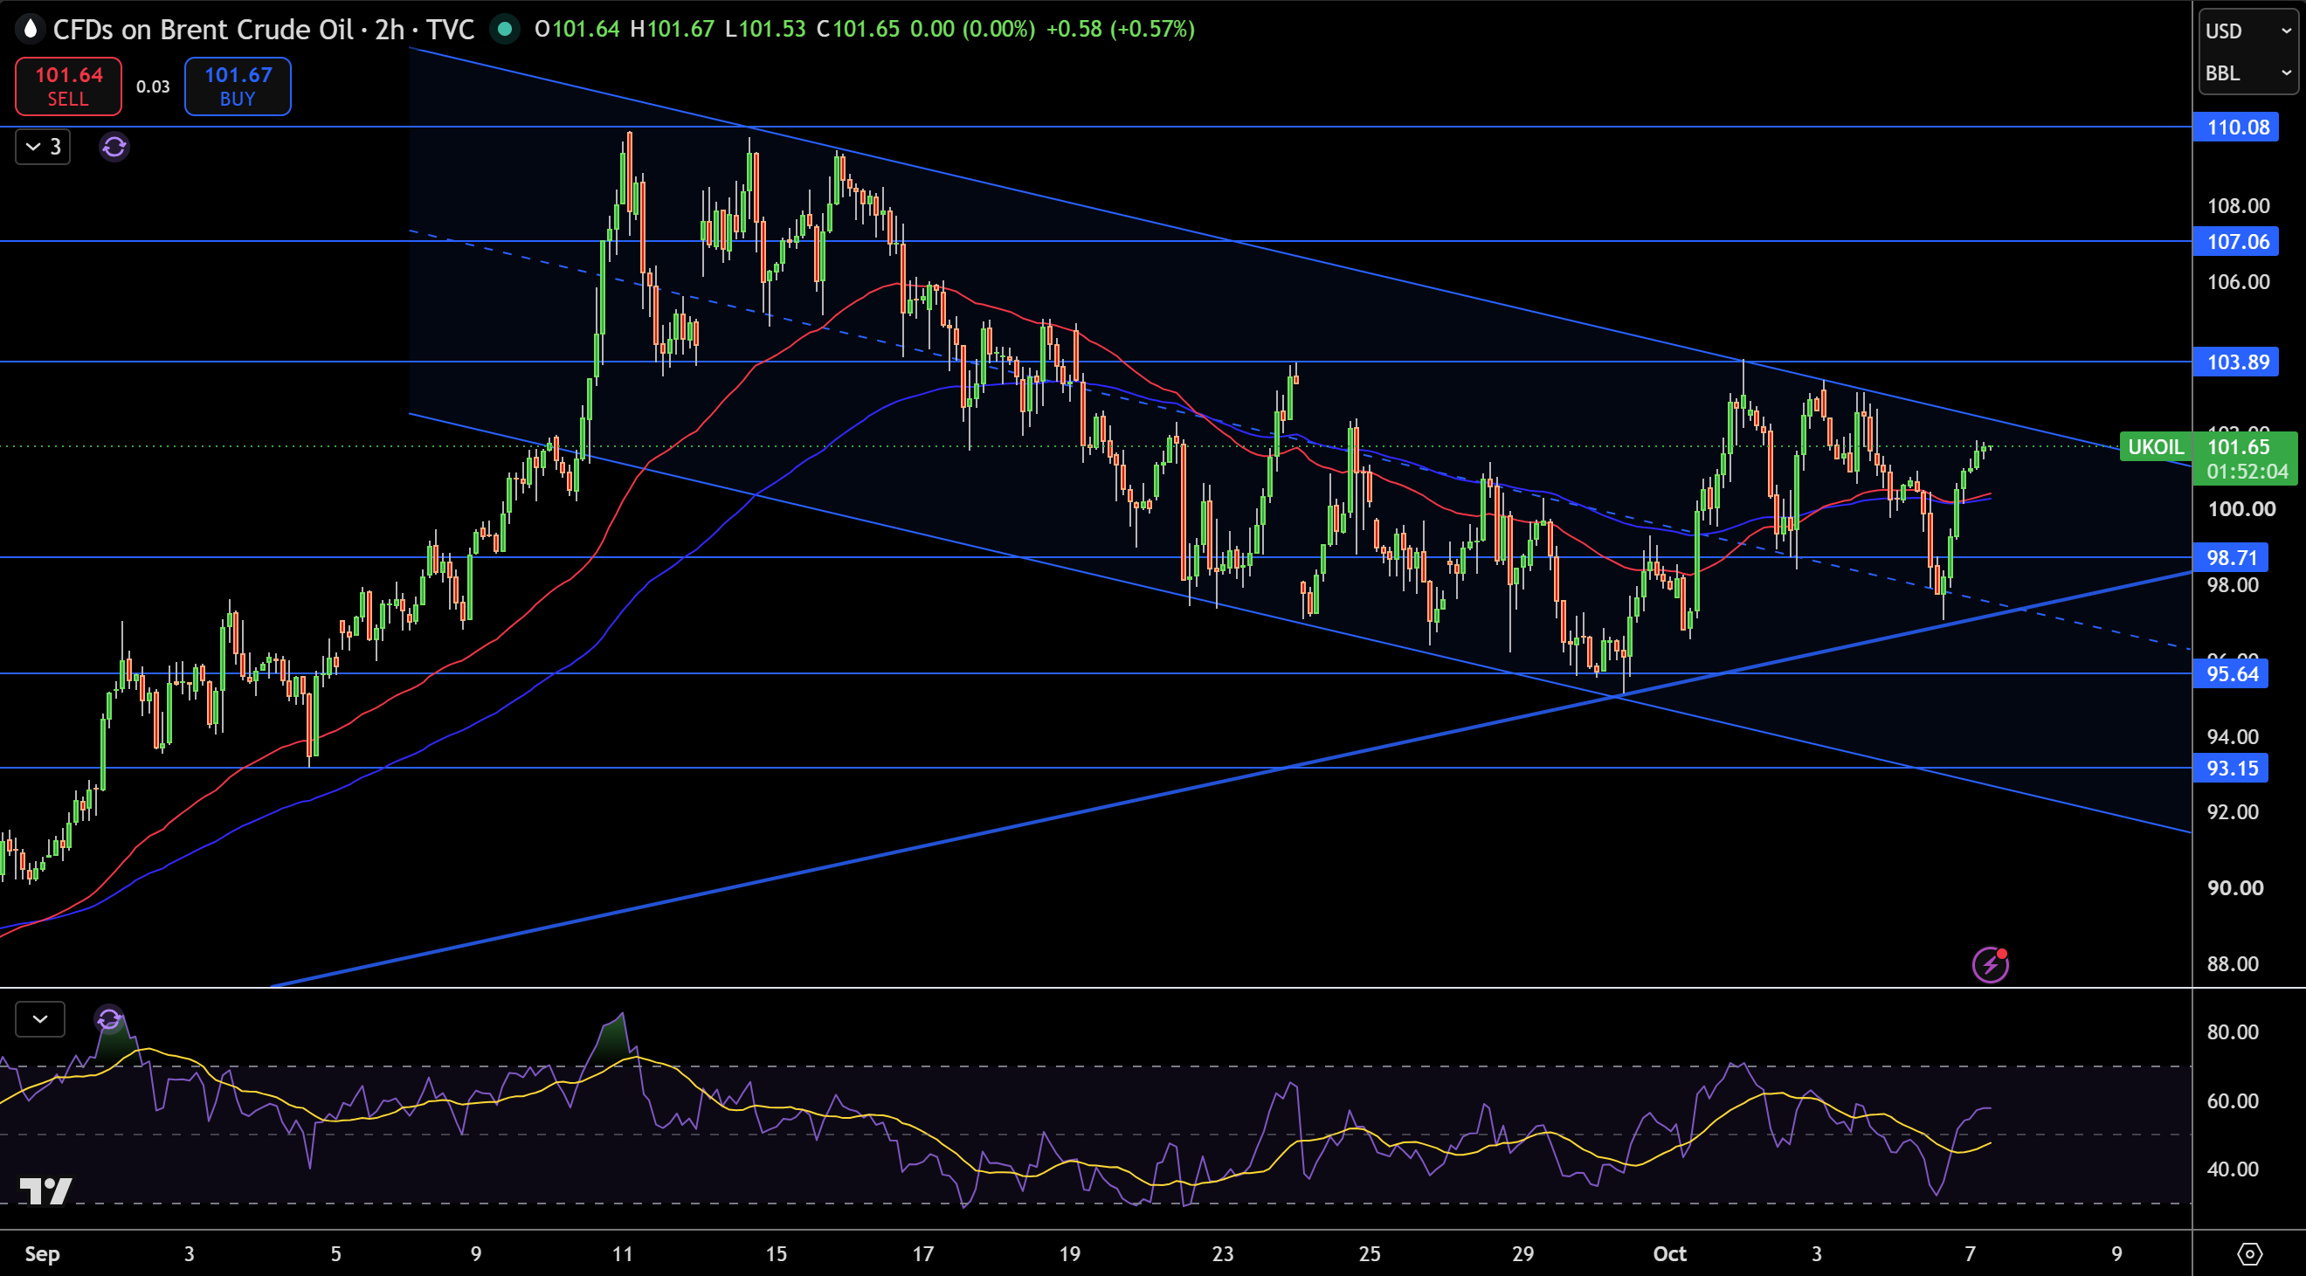This screenshot has width=2306, height=1276.
Task: Open the lightning bolt events icon
Action: (x=1990, y=964)
